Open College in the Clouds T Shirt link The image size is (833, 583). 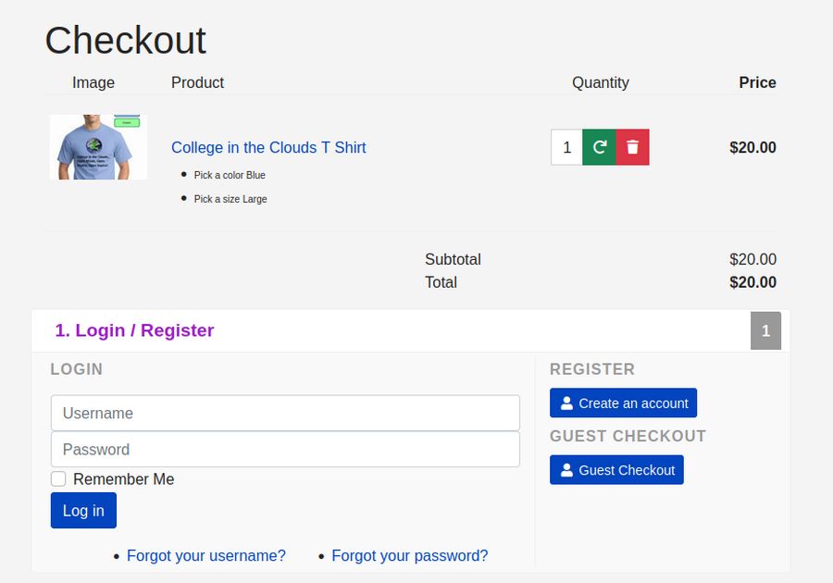click(268, 147)
